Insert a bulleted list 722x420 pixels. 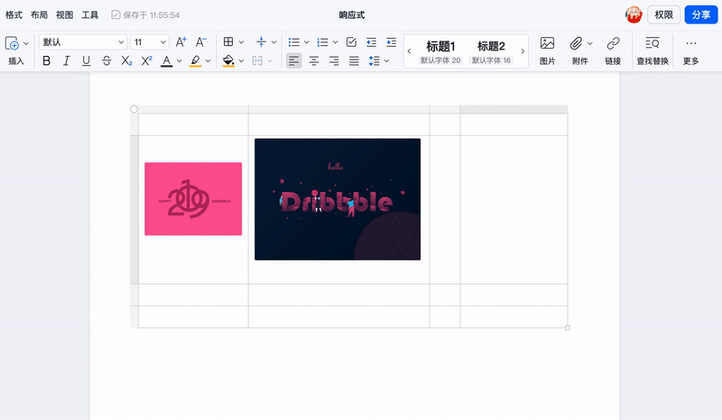[294, 42]
